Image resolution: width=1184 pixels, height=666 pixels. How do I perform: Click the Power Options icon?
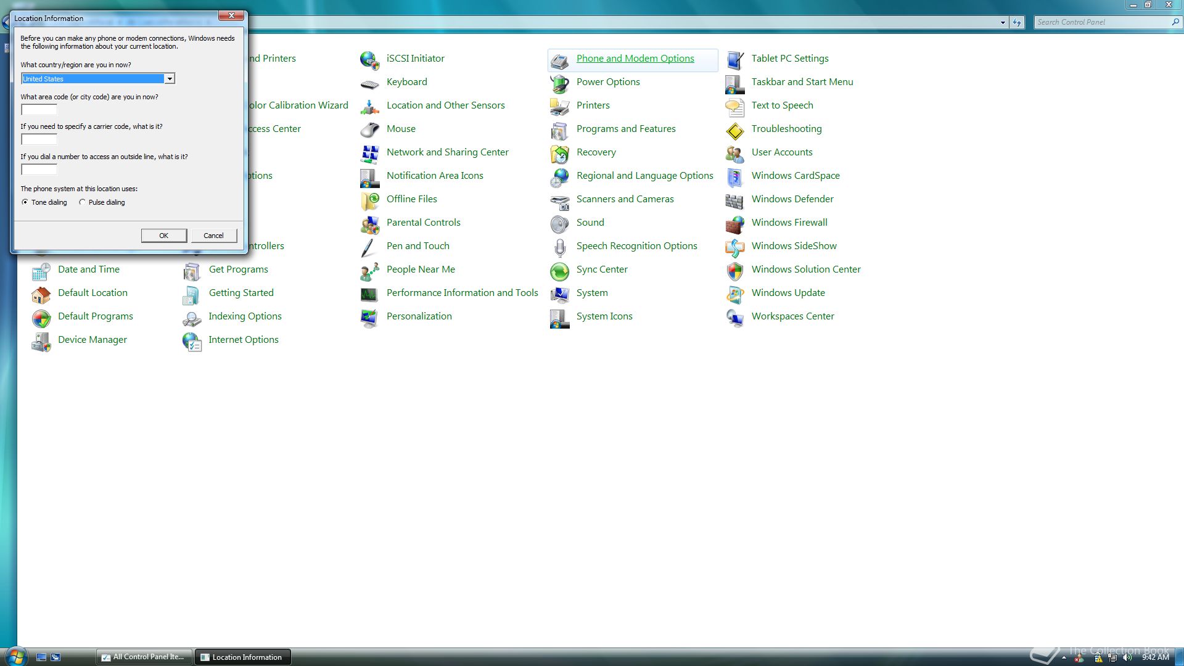tap(559, 83)
